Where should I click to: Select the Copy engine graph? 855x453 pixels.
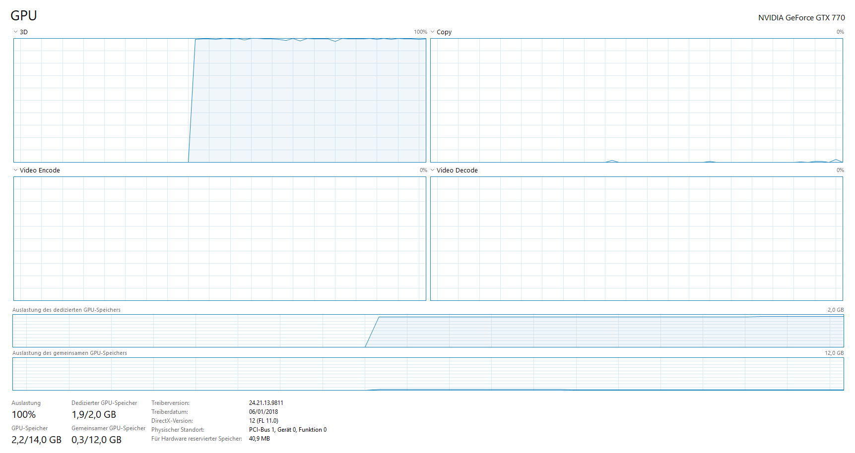click(635, 99)
